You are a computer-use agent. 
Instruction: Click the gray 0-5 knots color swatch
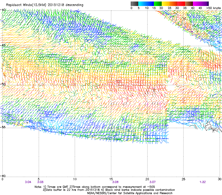[x=134, y=4]
